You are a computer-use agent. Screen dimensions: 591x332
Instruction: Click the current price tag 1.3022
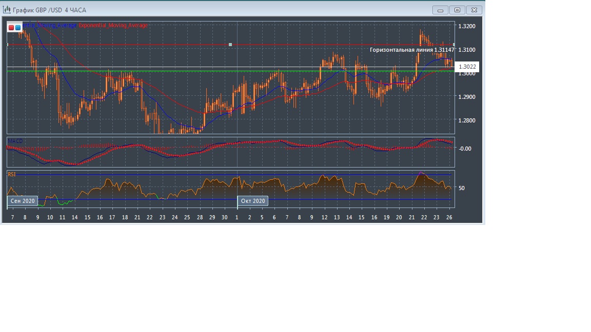coord(467,67)
